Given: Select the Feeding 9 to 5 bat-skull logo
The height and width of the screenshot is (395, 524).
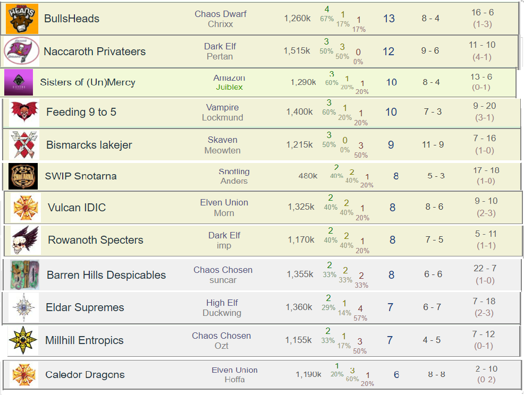Looking at the screenshot, I should point(24,113).
